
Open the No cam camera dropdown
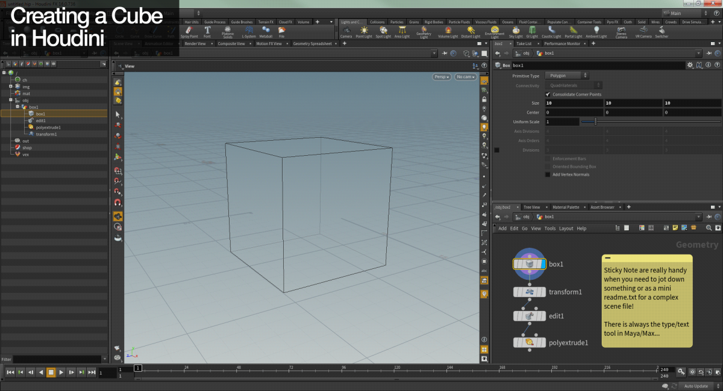466,77
